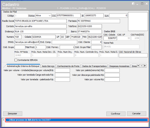Maximize the Cadastro window
Image resolution: width=150 pixels, height=128 pixels.
coord(142,4)
